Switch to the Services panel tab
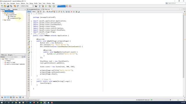Viewport: 186px width, 104px height. (15, 10)
